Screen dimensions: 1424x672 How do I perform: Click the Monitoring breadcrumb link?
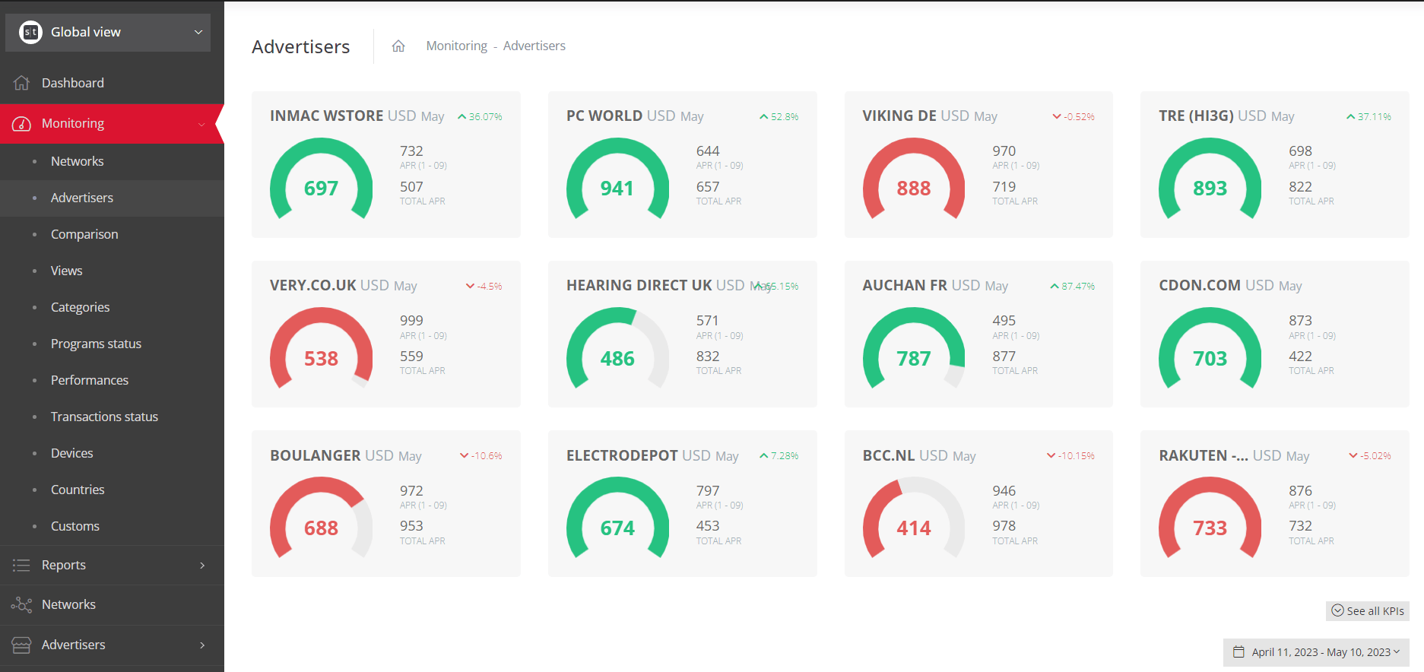pyautogui.click(x=456, y=46)
